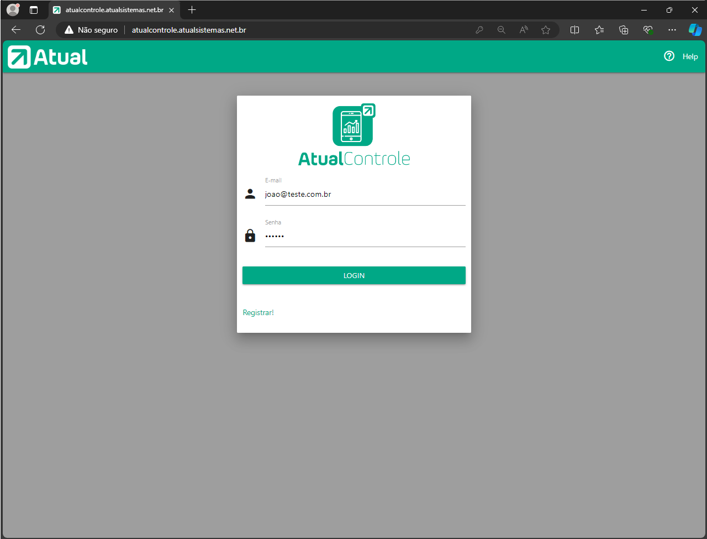Close the atualcontrole tab

171,10
